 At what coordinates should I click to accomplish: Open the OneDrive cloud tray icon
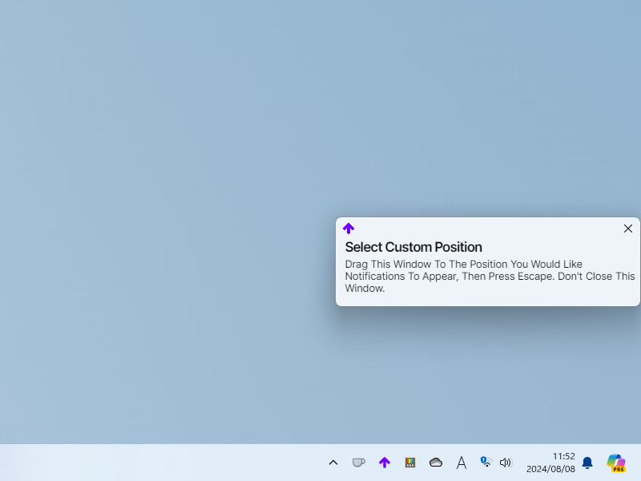click(436, 463)
